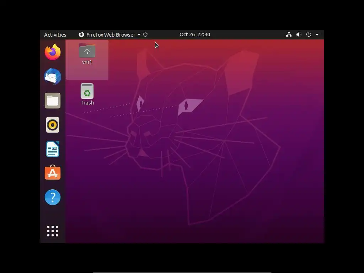Screen dimensions: 364x273
Task: Select the vm1 home folder icon
Action: [x=87, y=50]
